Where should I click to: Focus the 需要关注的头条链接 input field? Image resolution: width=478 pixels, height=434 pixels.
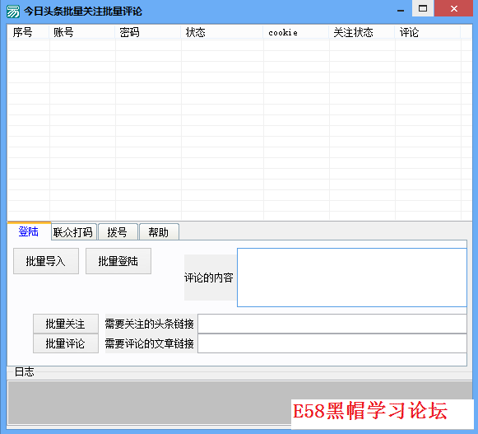[x=332, y=324]
